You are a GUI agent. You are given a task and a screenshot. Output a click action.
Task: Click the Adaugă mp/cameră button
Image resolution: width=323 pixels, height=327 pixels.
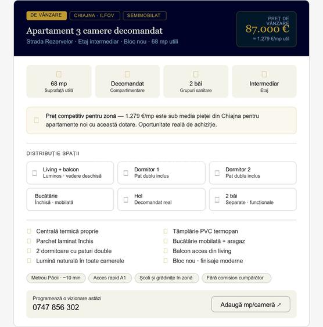pyautogui.click(x=250, y=304)
